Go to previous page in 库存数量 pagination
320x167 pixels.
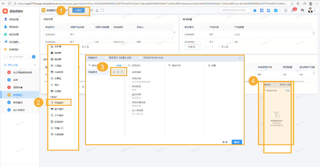click(206, 47)
